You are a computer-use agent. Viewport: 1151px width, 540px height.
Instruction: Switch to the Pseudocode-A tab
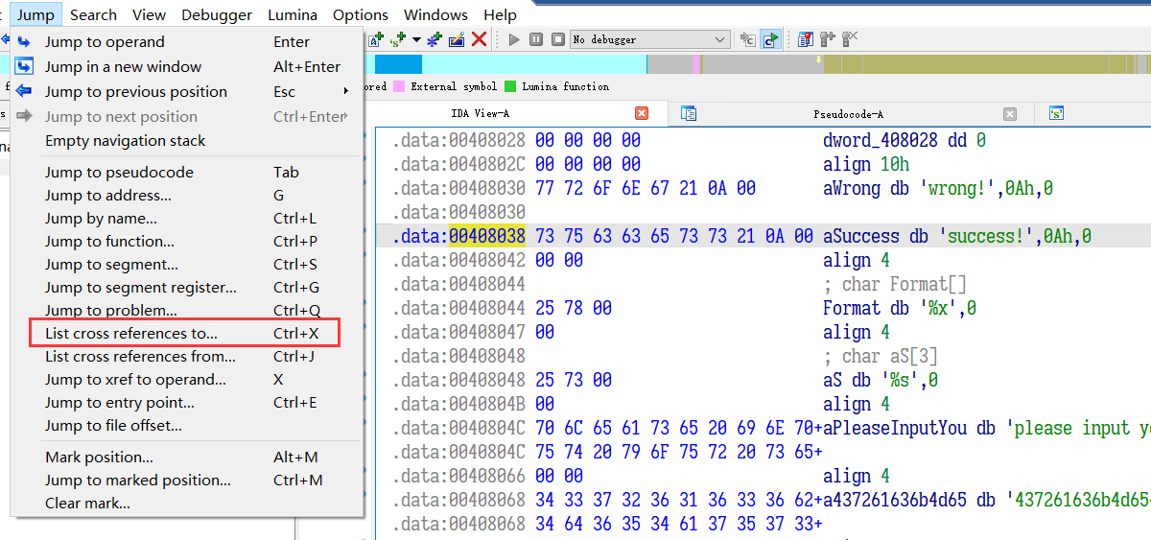848,113
